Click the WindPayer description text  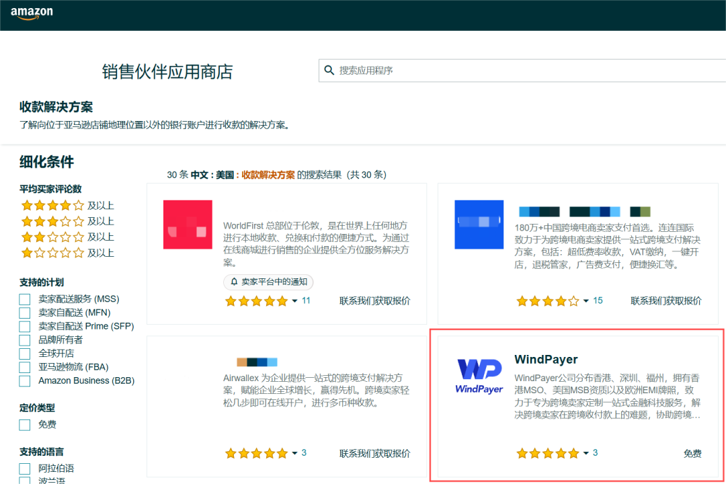pos(608,396)
